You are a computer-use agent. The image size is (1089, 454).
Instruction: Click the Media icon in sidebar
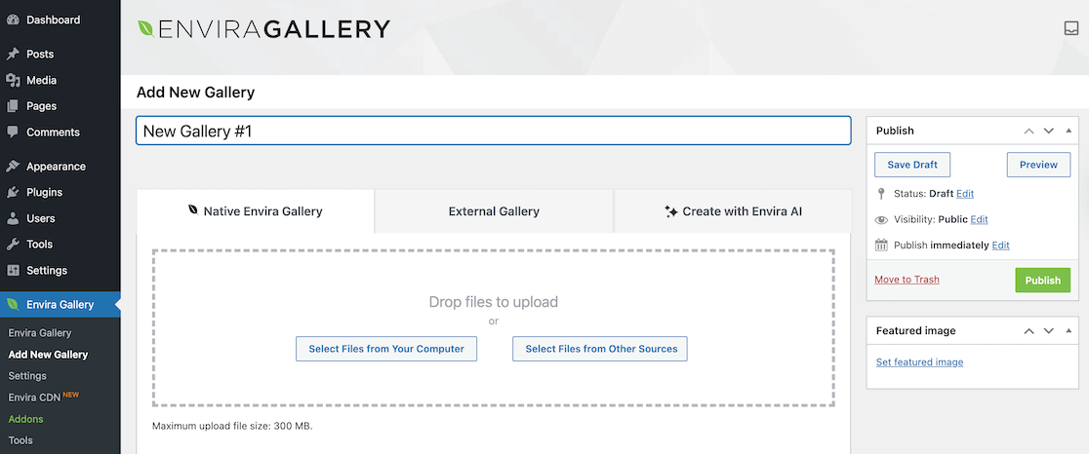coord(13,81)
